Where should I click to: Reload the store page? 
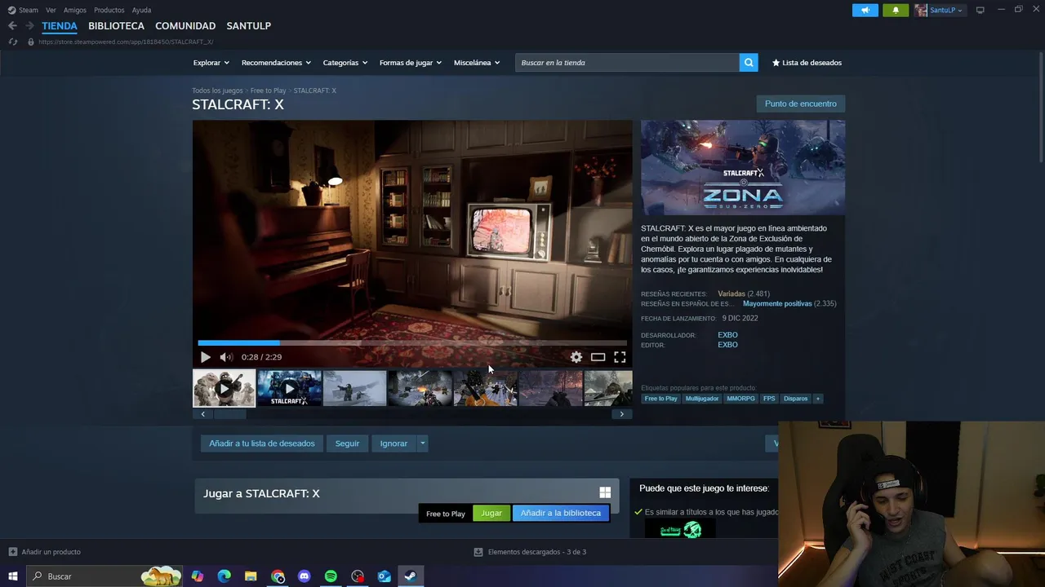click(x=12, y=42)
